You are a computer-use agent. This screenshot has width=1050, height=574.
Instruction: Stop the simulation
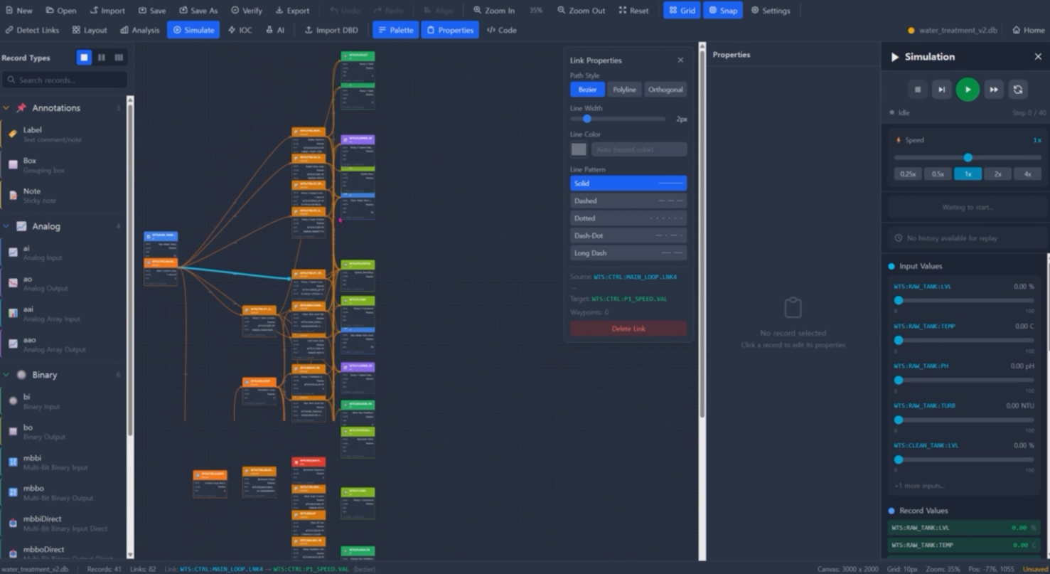(x=917, y=90)
